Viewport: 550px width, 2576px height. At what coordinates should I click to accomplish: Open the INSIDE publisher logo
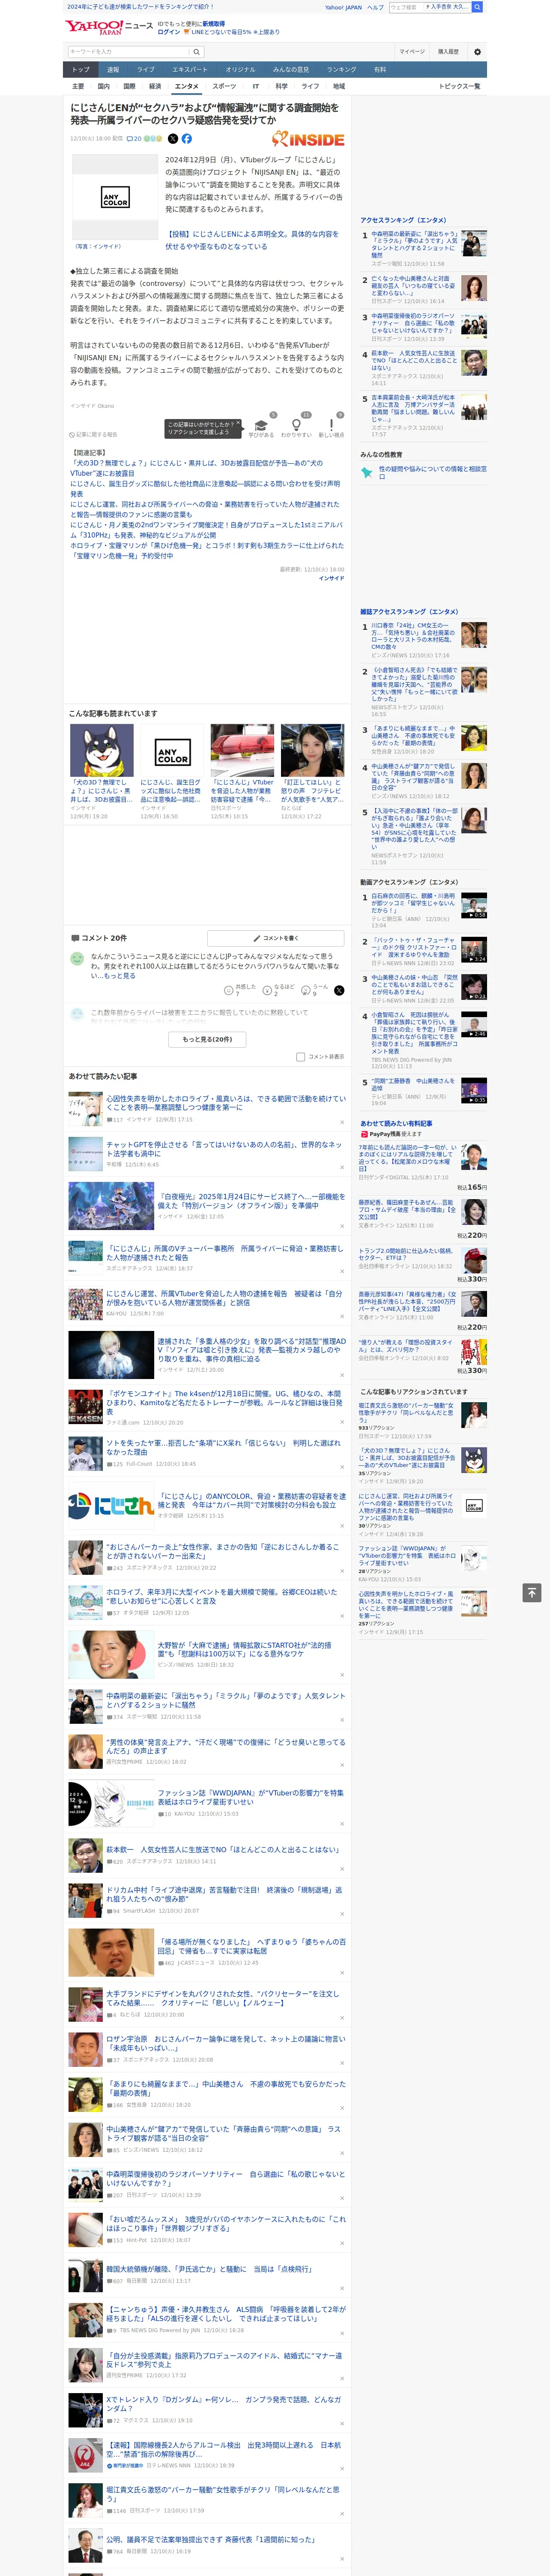pyautogui.click(x=308, y=139)
